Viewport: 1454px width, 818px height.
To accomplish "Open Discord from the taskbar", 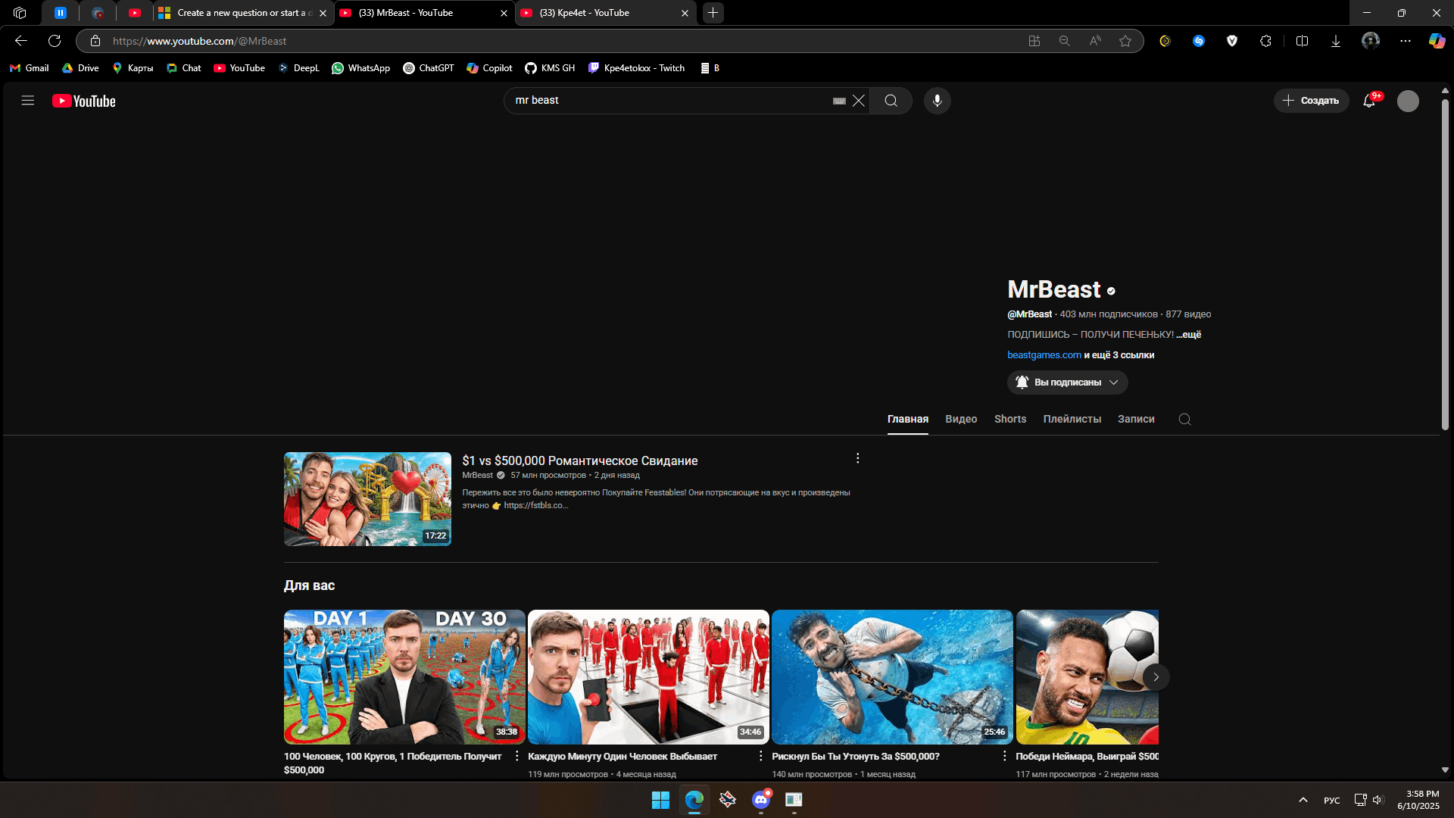I will (761, 800).
